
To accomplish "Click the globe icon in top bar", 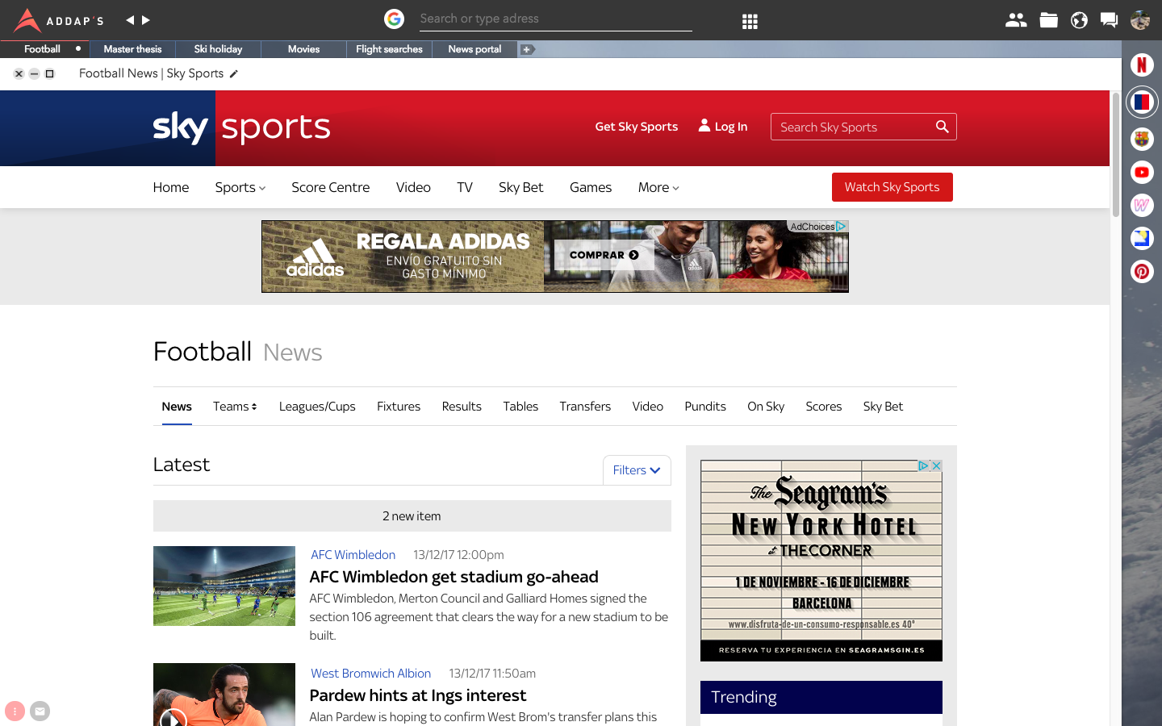I will pyautogui.click(x=1079, y=20).
